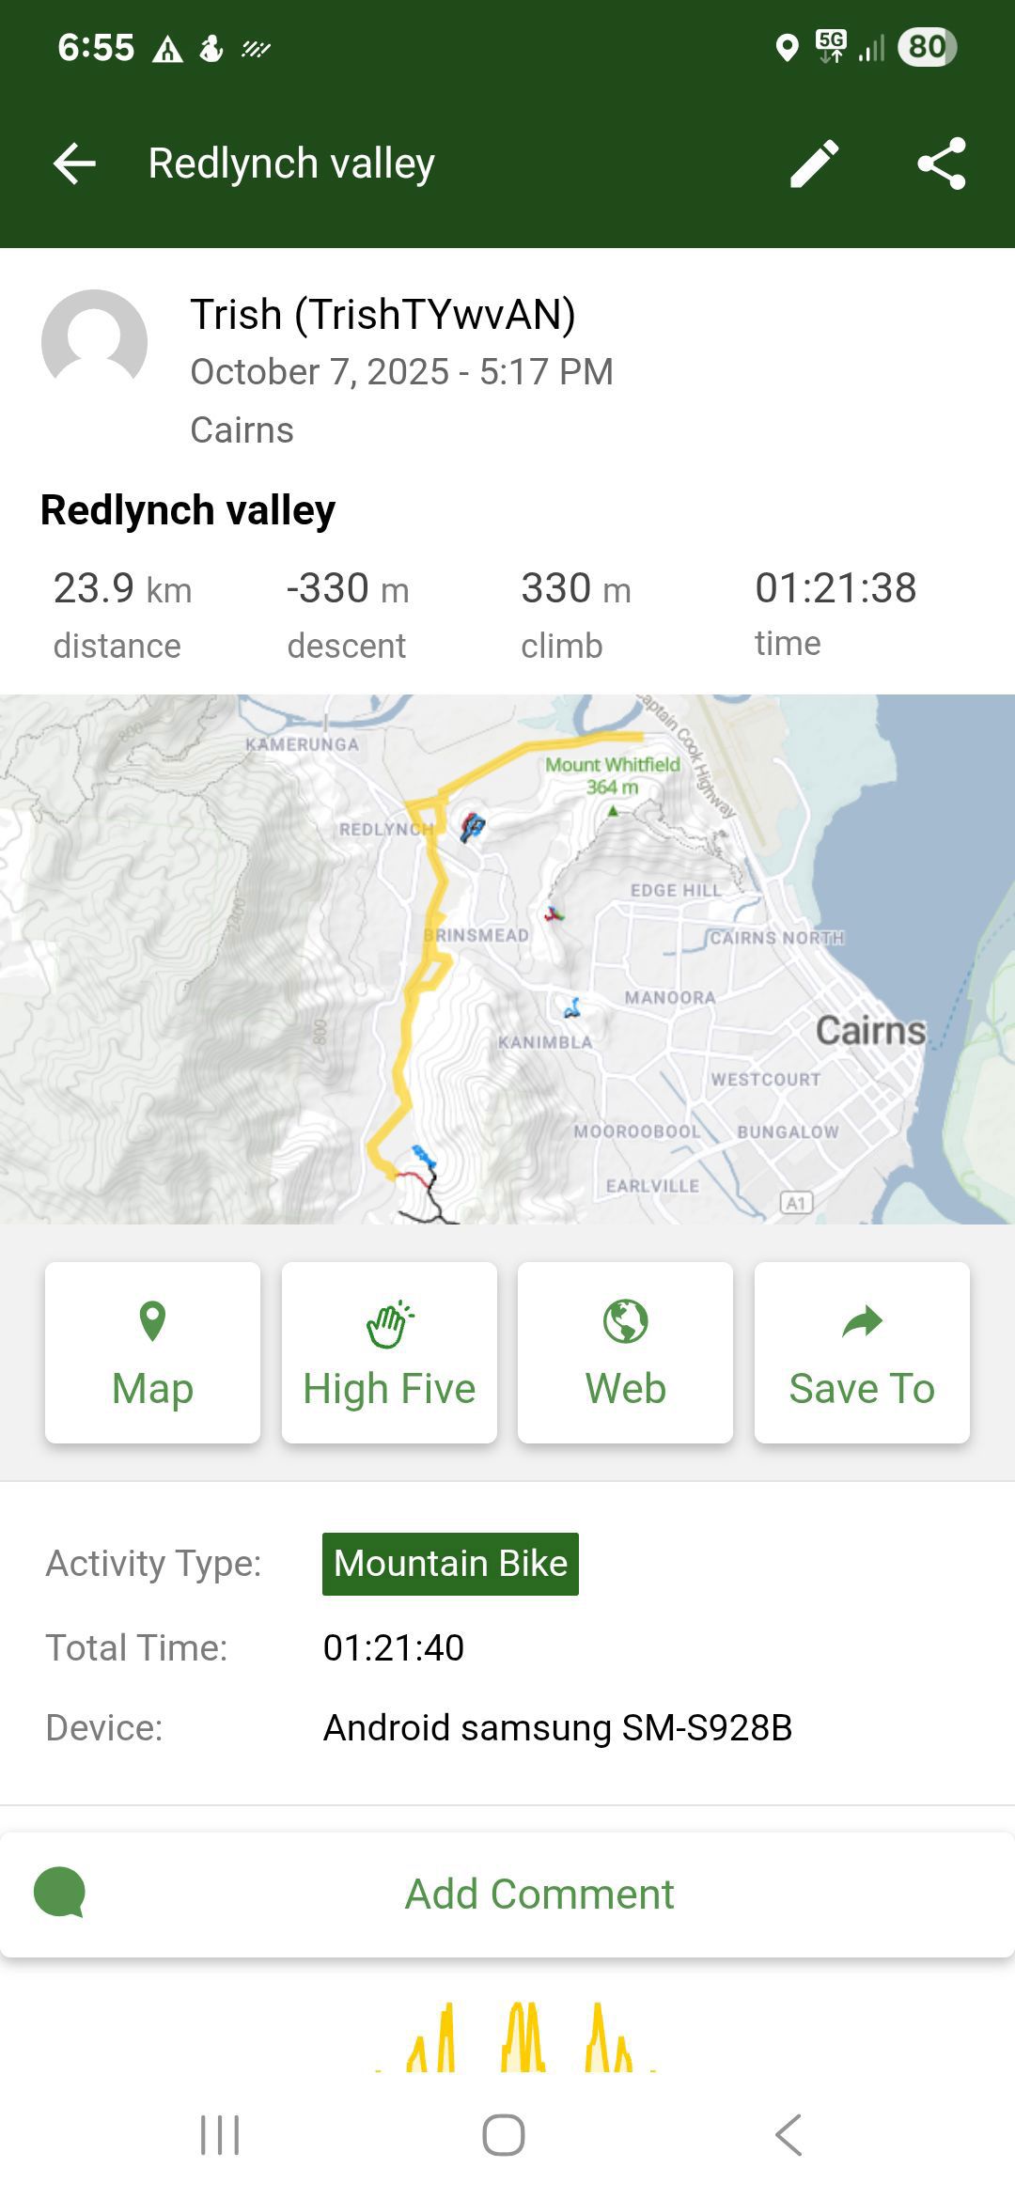
Task: Tap Trish's profile avatar
Action: (95, 342)
